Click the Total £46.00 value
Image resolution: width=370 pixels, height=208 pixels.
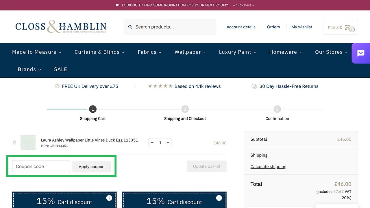click(343, 184)
